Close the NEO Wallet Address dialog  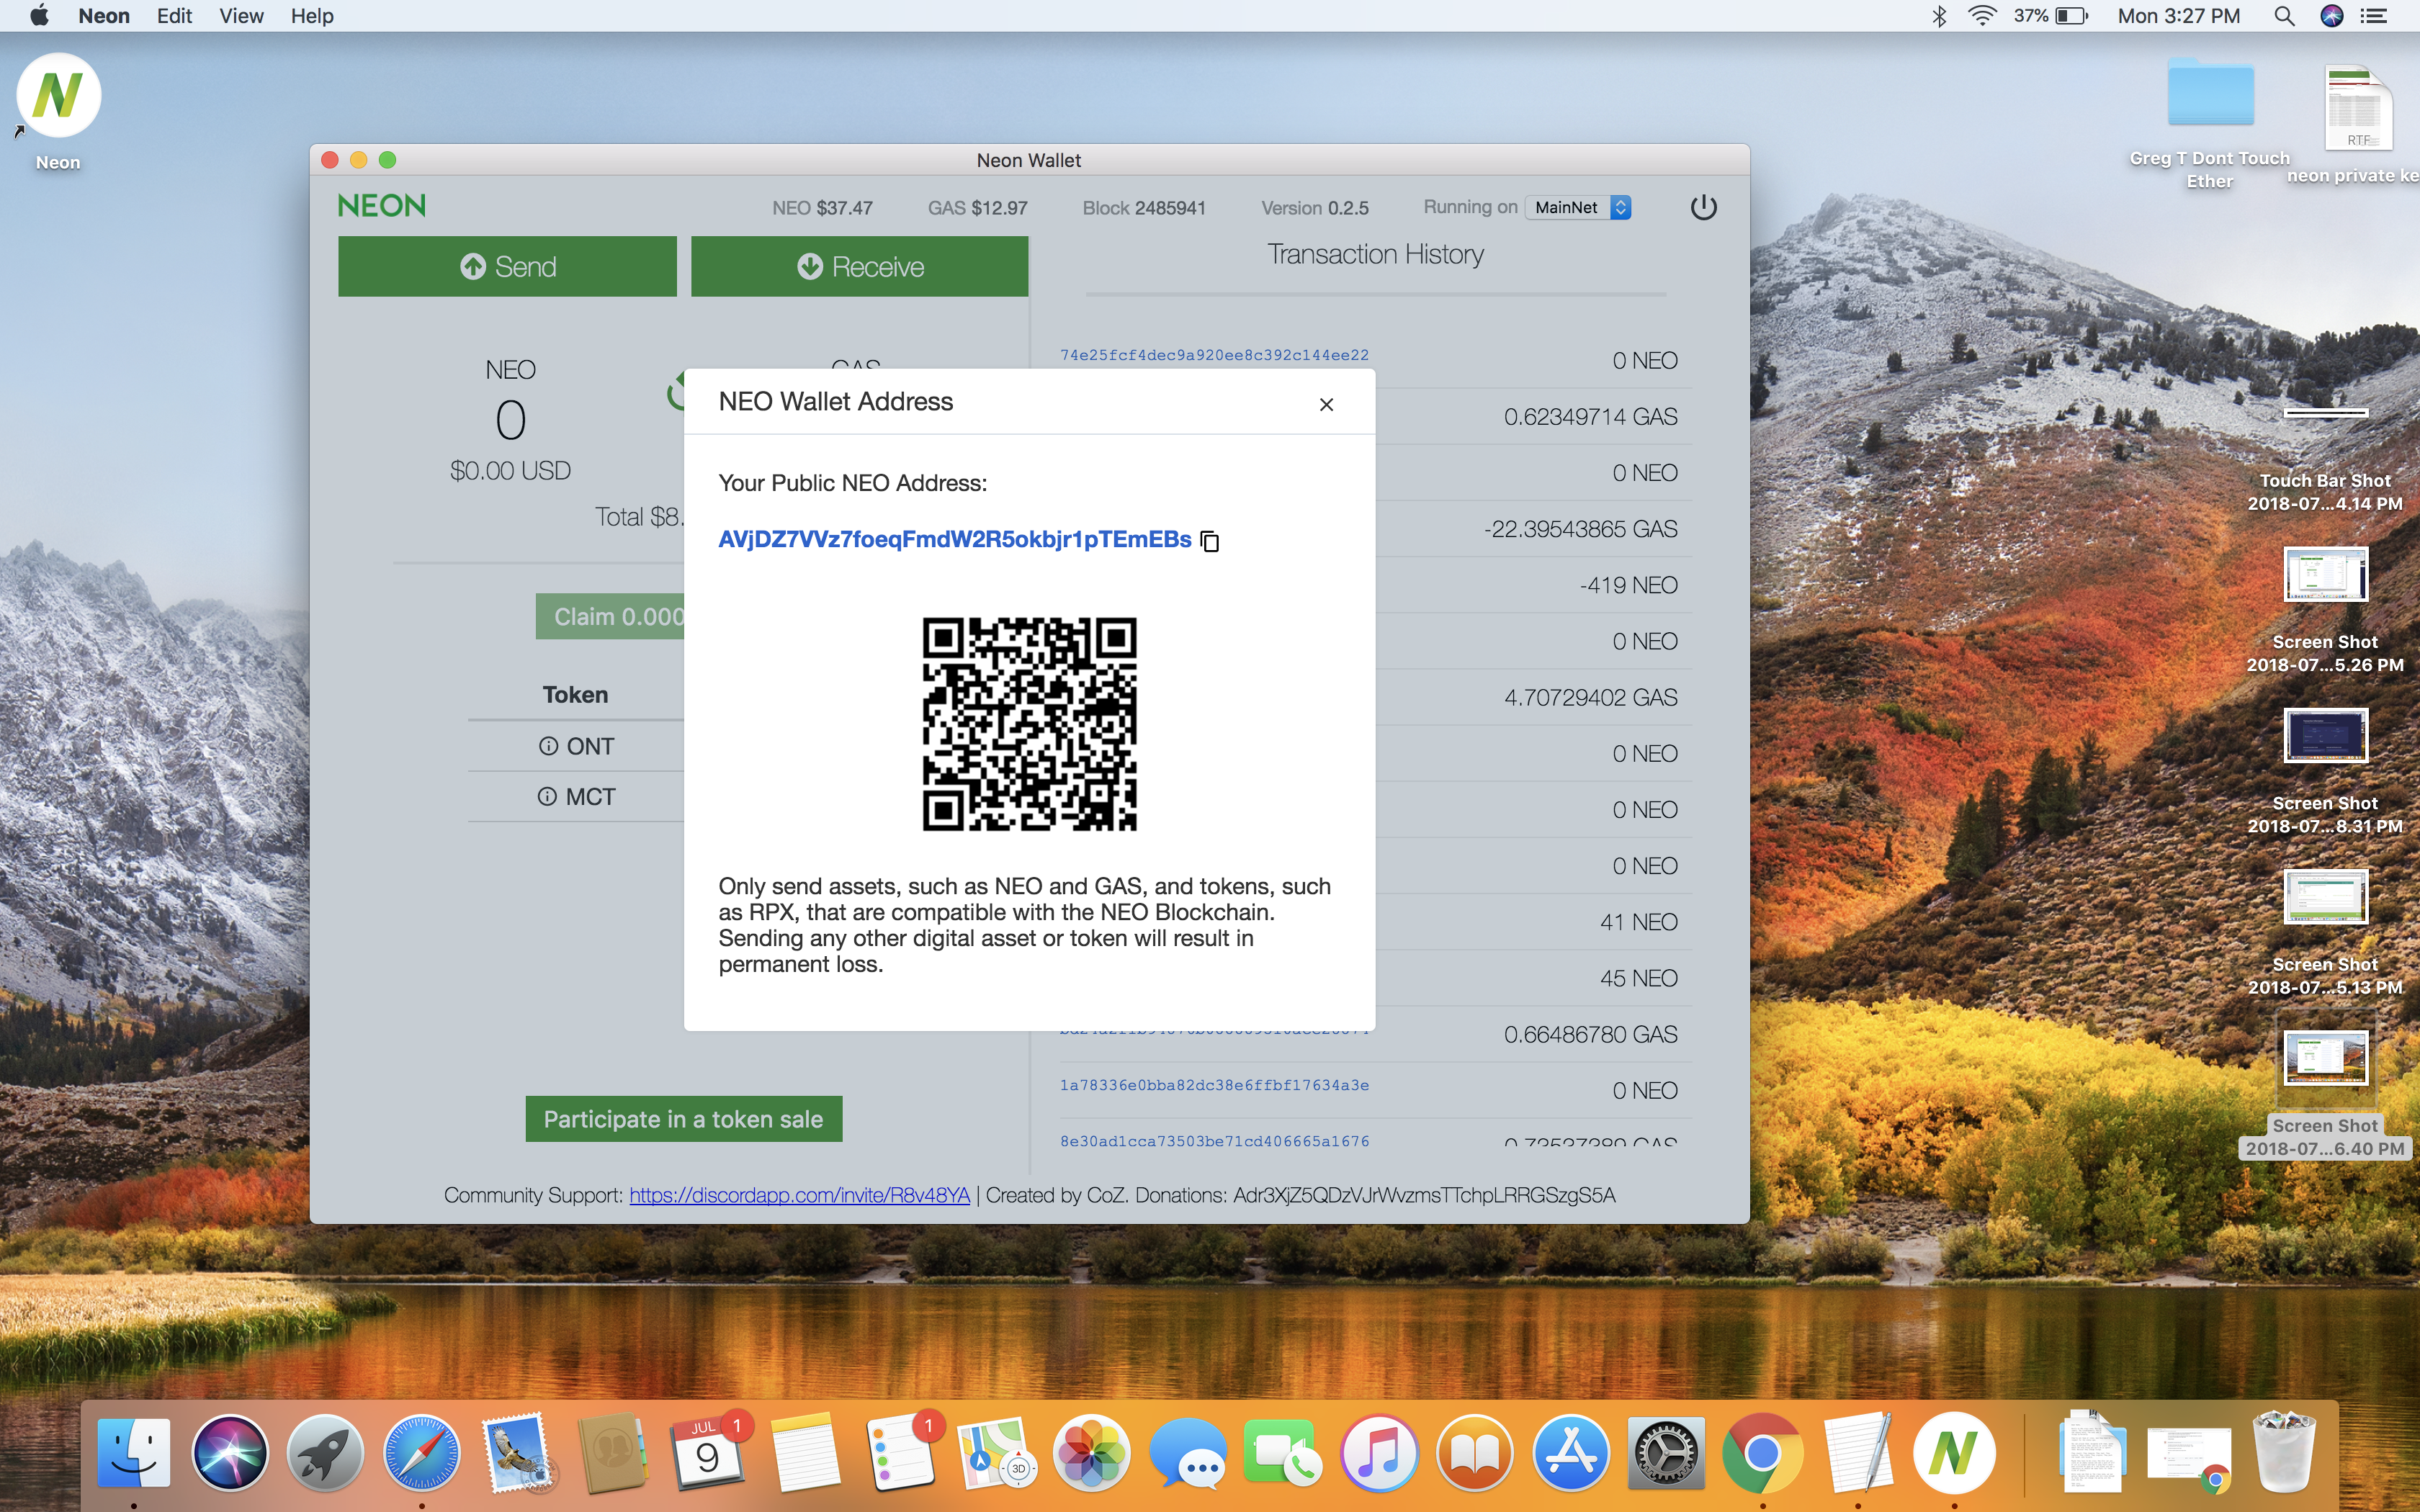point(1326,404)
